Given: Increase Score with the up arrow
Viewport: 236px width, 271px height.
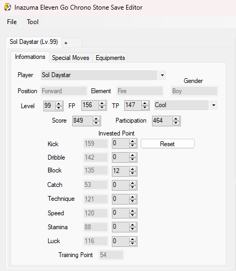Looking at the screenshot, I should (96, 119).
